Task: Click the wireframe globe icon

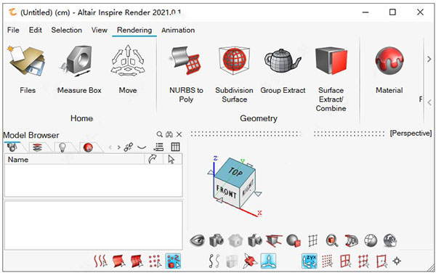Action: 371,240
